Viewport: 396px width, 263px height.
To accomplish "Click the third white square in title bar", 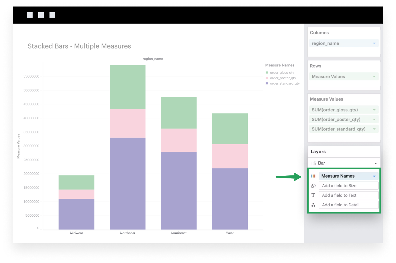I will [x=52, y=15].
